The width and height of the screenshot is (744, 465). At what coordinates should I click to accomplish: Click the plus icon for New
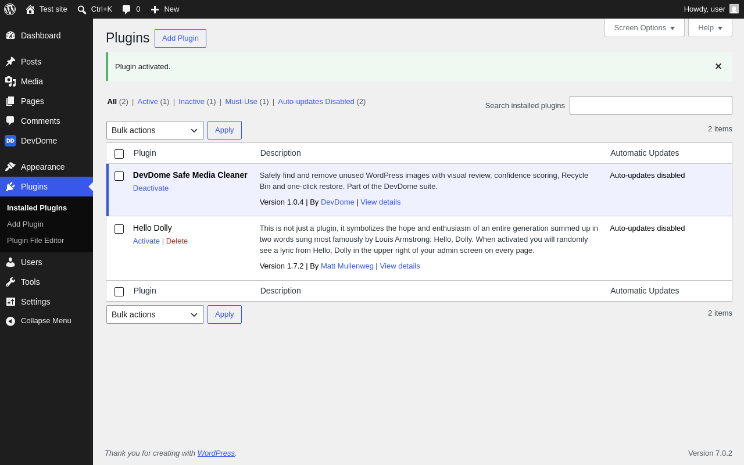click(x=155, y=9)
